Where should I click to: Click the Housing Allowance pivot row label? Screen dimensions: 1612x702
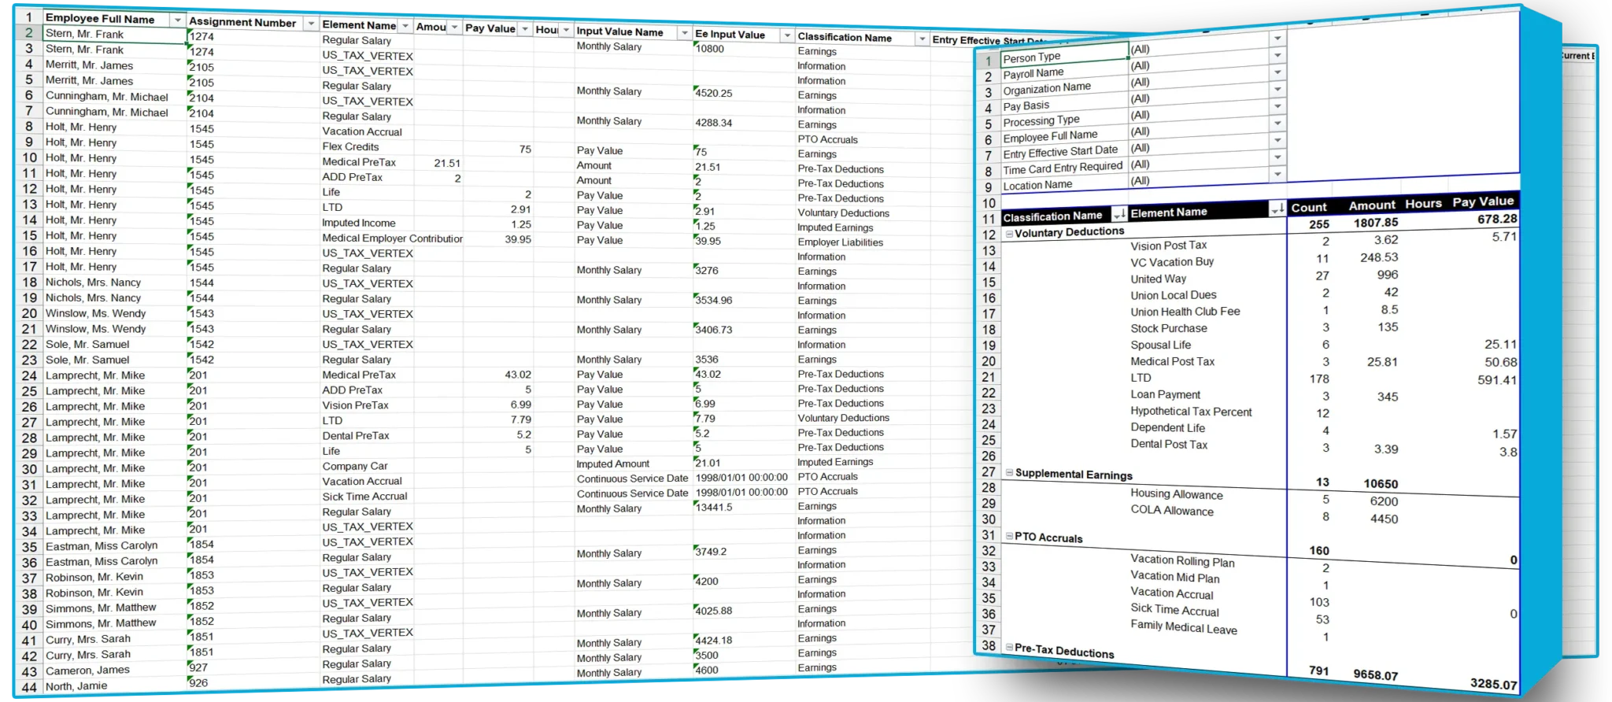click(1176, 494)
